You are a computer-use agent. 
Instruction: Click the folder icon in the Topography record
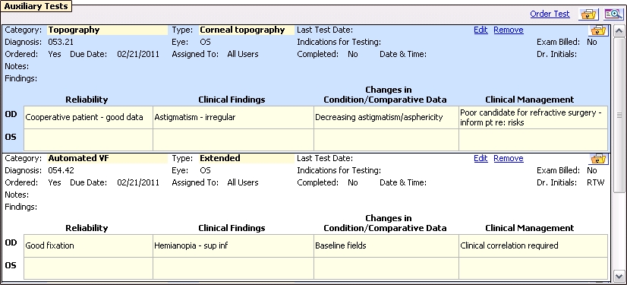point(598,30)
